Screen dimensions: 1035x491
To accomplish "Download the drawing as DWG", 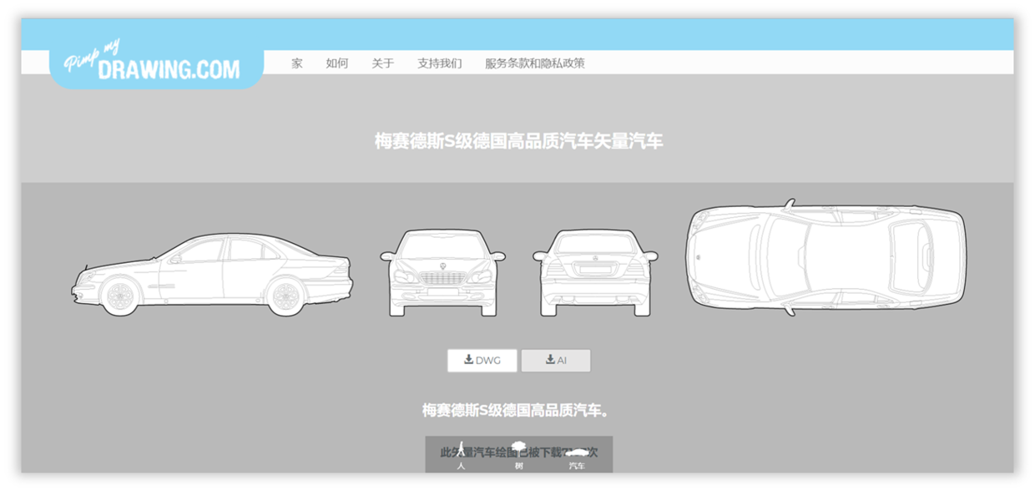I will [482, 361].
